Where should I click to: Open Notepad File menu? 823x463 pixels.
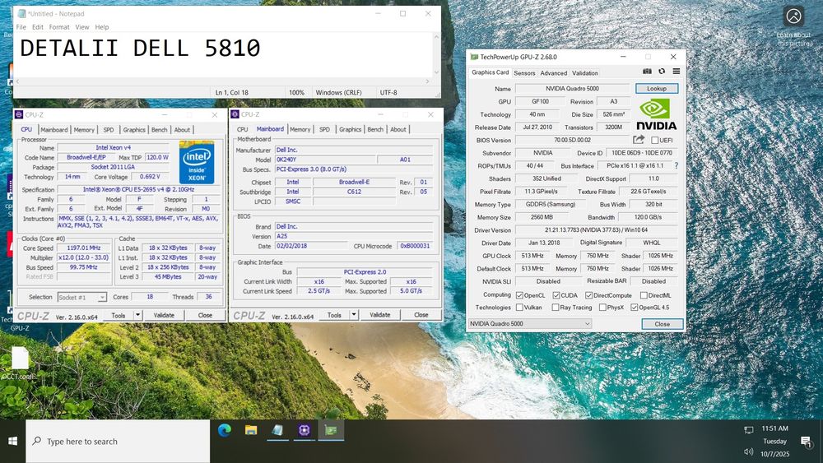click(x=21, y=27)
